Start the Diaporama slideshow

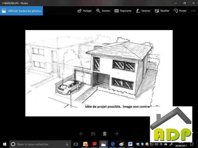(123, 11)
